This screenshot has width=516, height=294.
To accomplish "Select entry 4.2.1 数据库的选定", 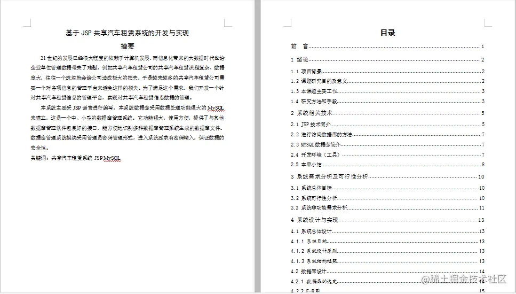I will pyautogui.click(x=387, y=282).
